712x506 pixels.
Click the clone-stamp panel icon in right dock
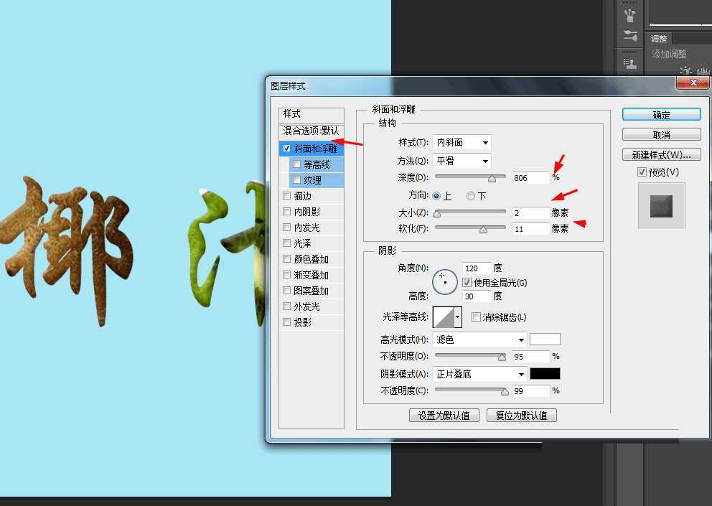630,63
